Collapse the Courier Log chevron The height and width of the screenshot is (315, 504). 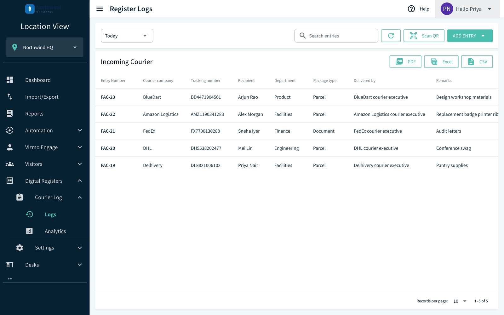click(x=80, y=197)
